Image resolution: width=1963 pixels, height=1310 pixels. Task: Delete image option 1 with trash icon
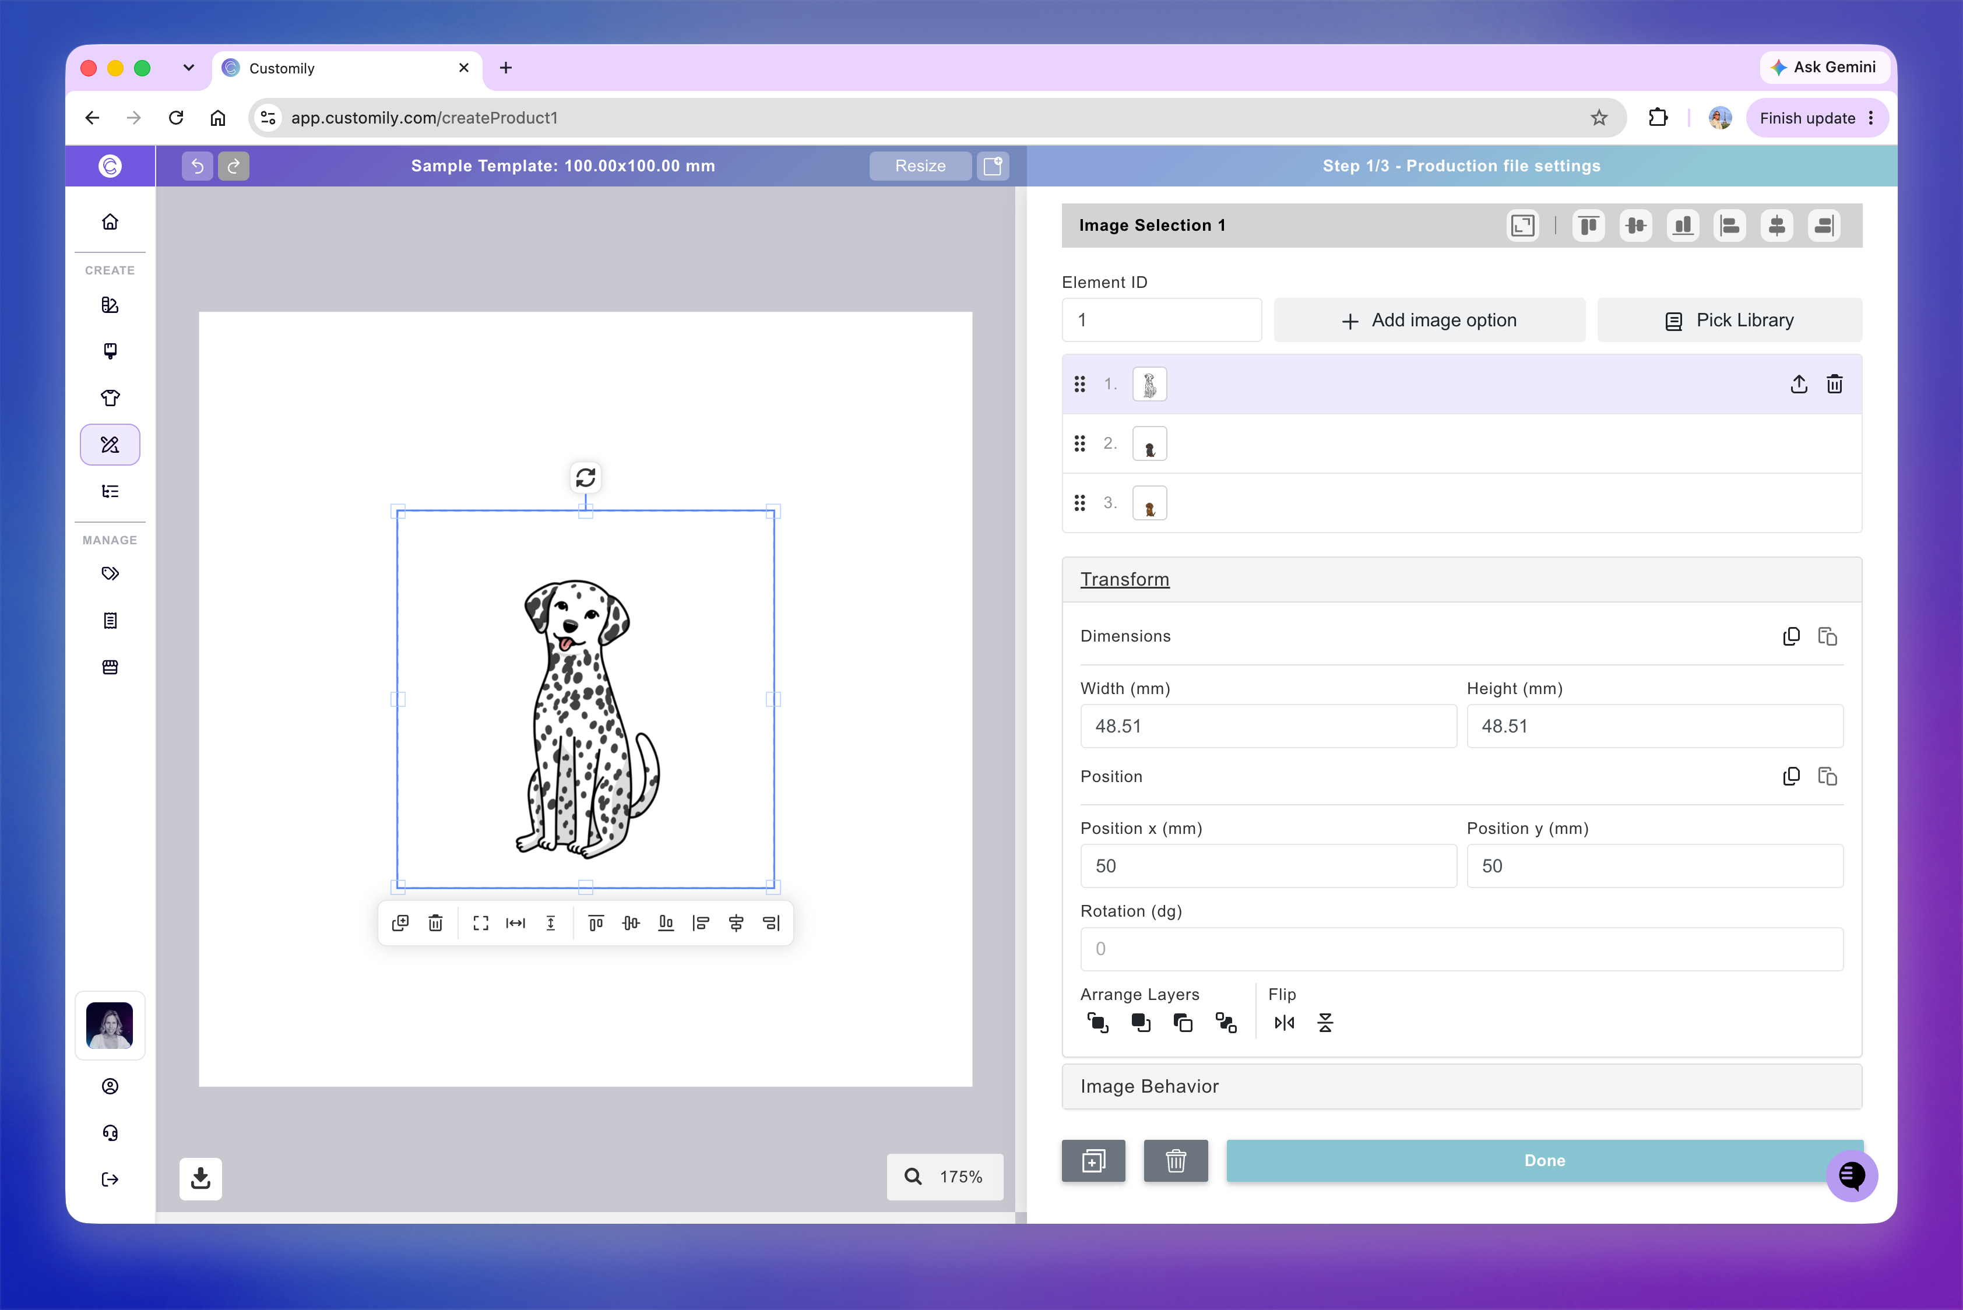click(x=1835, y=384)
